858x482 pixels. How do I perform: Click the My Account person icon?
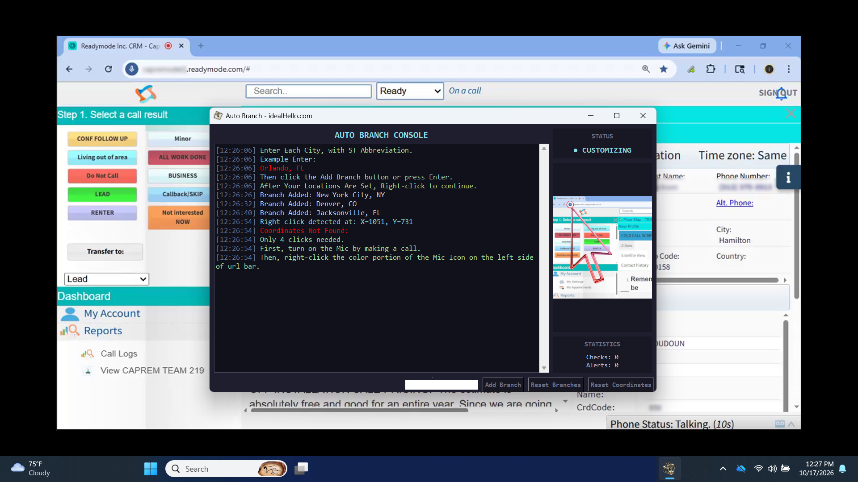coord(70,314)
